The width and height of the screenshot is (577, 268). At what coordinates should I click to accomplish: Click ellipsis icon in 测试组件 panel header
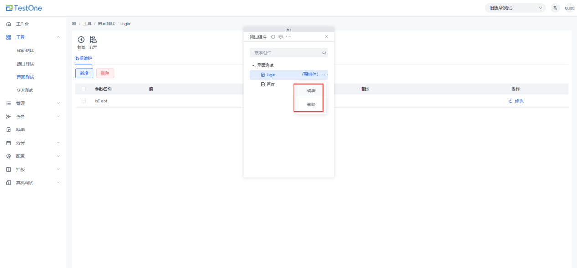tap(288, 36)
